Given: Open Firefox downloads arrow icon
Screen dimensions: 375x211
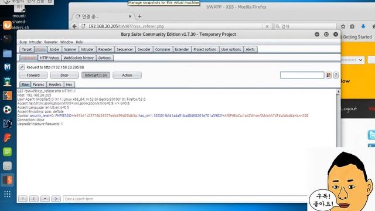Looking at the screenshot, I should point(363,26).
